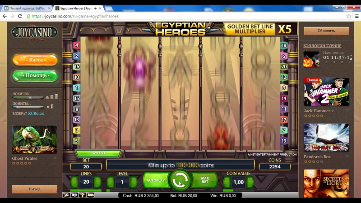Select bet line 11 marker

(x=284, y=109)
